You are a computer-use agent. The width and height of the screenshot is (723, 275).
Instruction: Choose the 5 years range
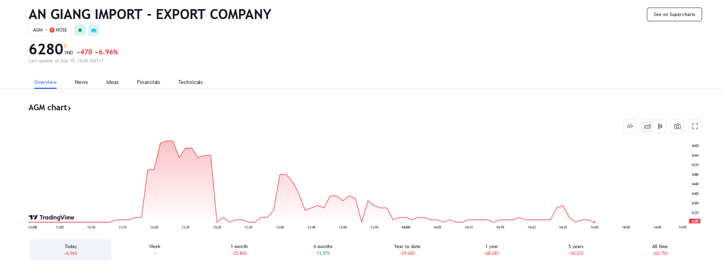pos(576,250)
